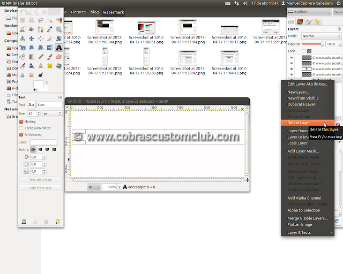The image size is (343, 274).
Task: Select the Move tool
Action: tap(32, 39)
